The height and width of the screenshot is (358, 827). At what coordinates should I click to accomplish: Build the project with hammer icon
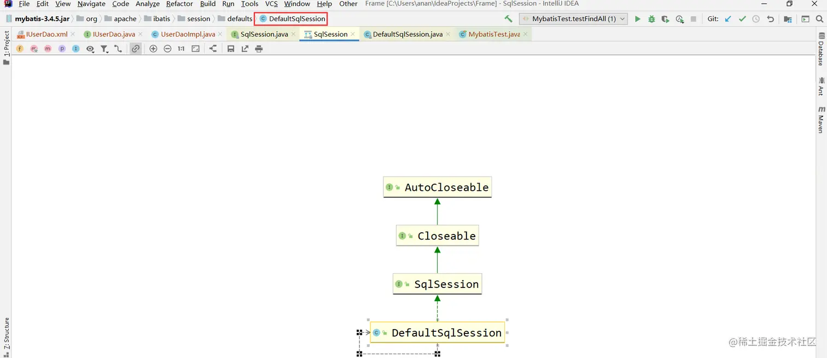(x=508, y=19)
